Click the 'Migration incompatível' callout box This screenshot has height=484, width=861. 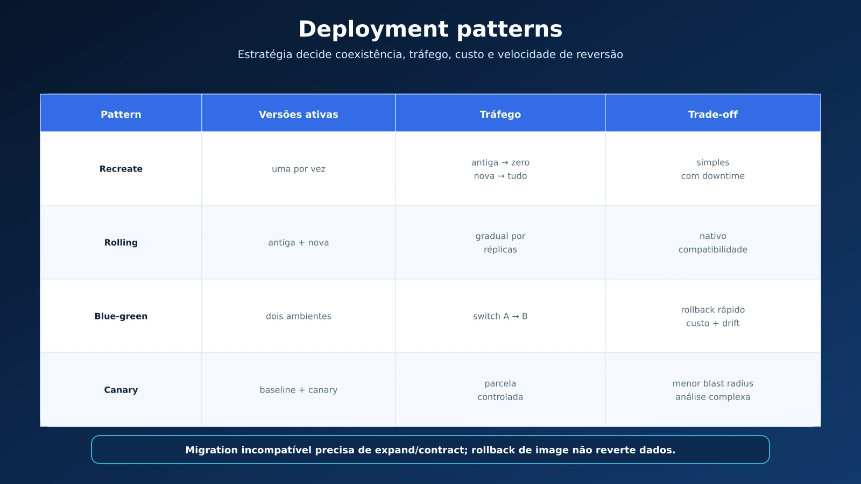click(430, 450)
